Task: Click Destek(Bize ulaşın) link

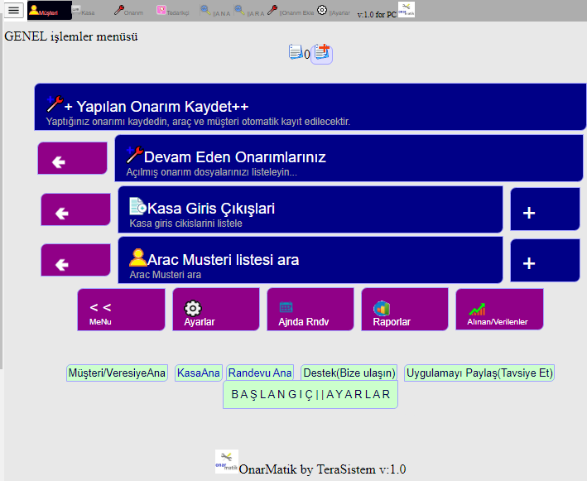Action: click(x=349, y=373)
